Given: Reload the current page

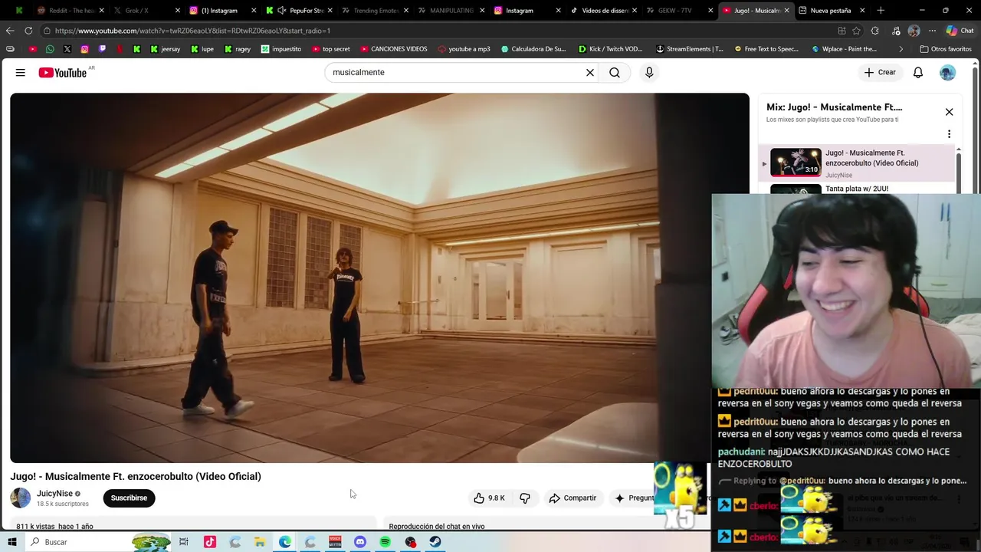Looking at the screenshot, I should (x=28, y=31).
